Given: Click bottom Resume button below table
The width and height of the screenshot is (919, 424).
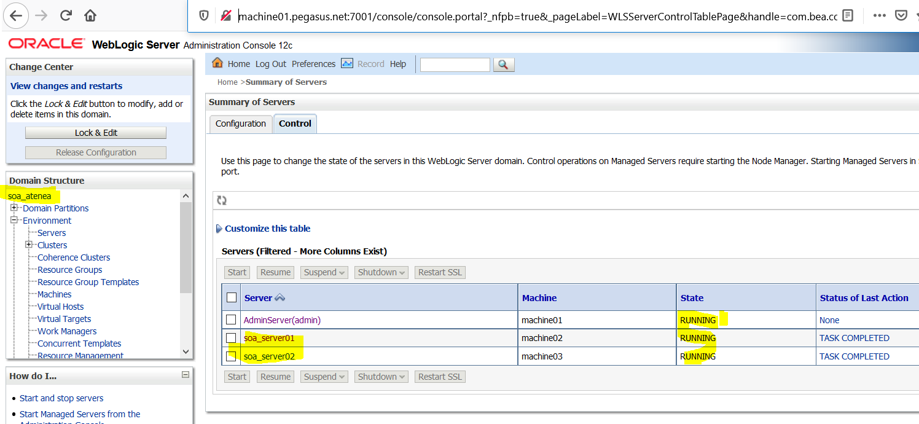Looking at the screenshot, I should (x=275, y=377).
